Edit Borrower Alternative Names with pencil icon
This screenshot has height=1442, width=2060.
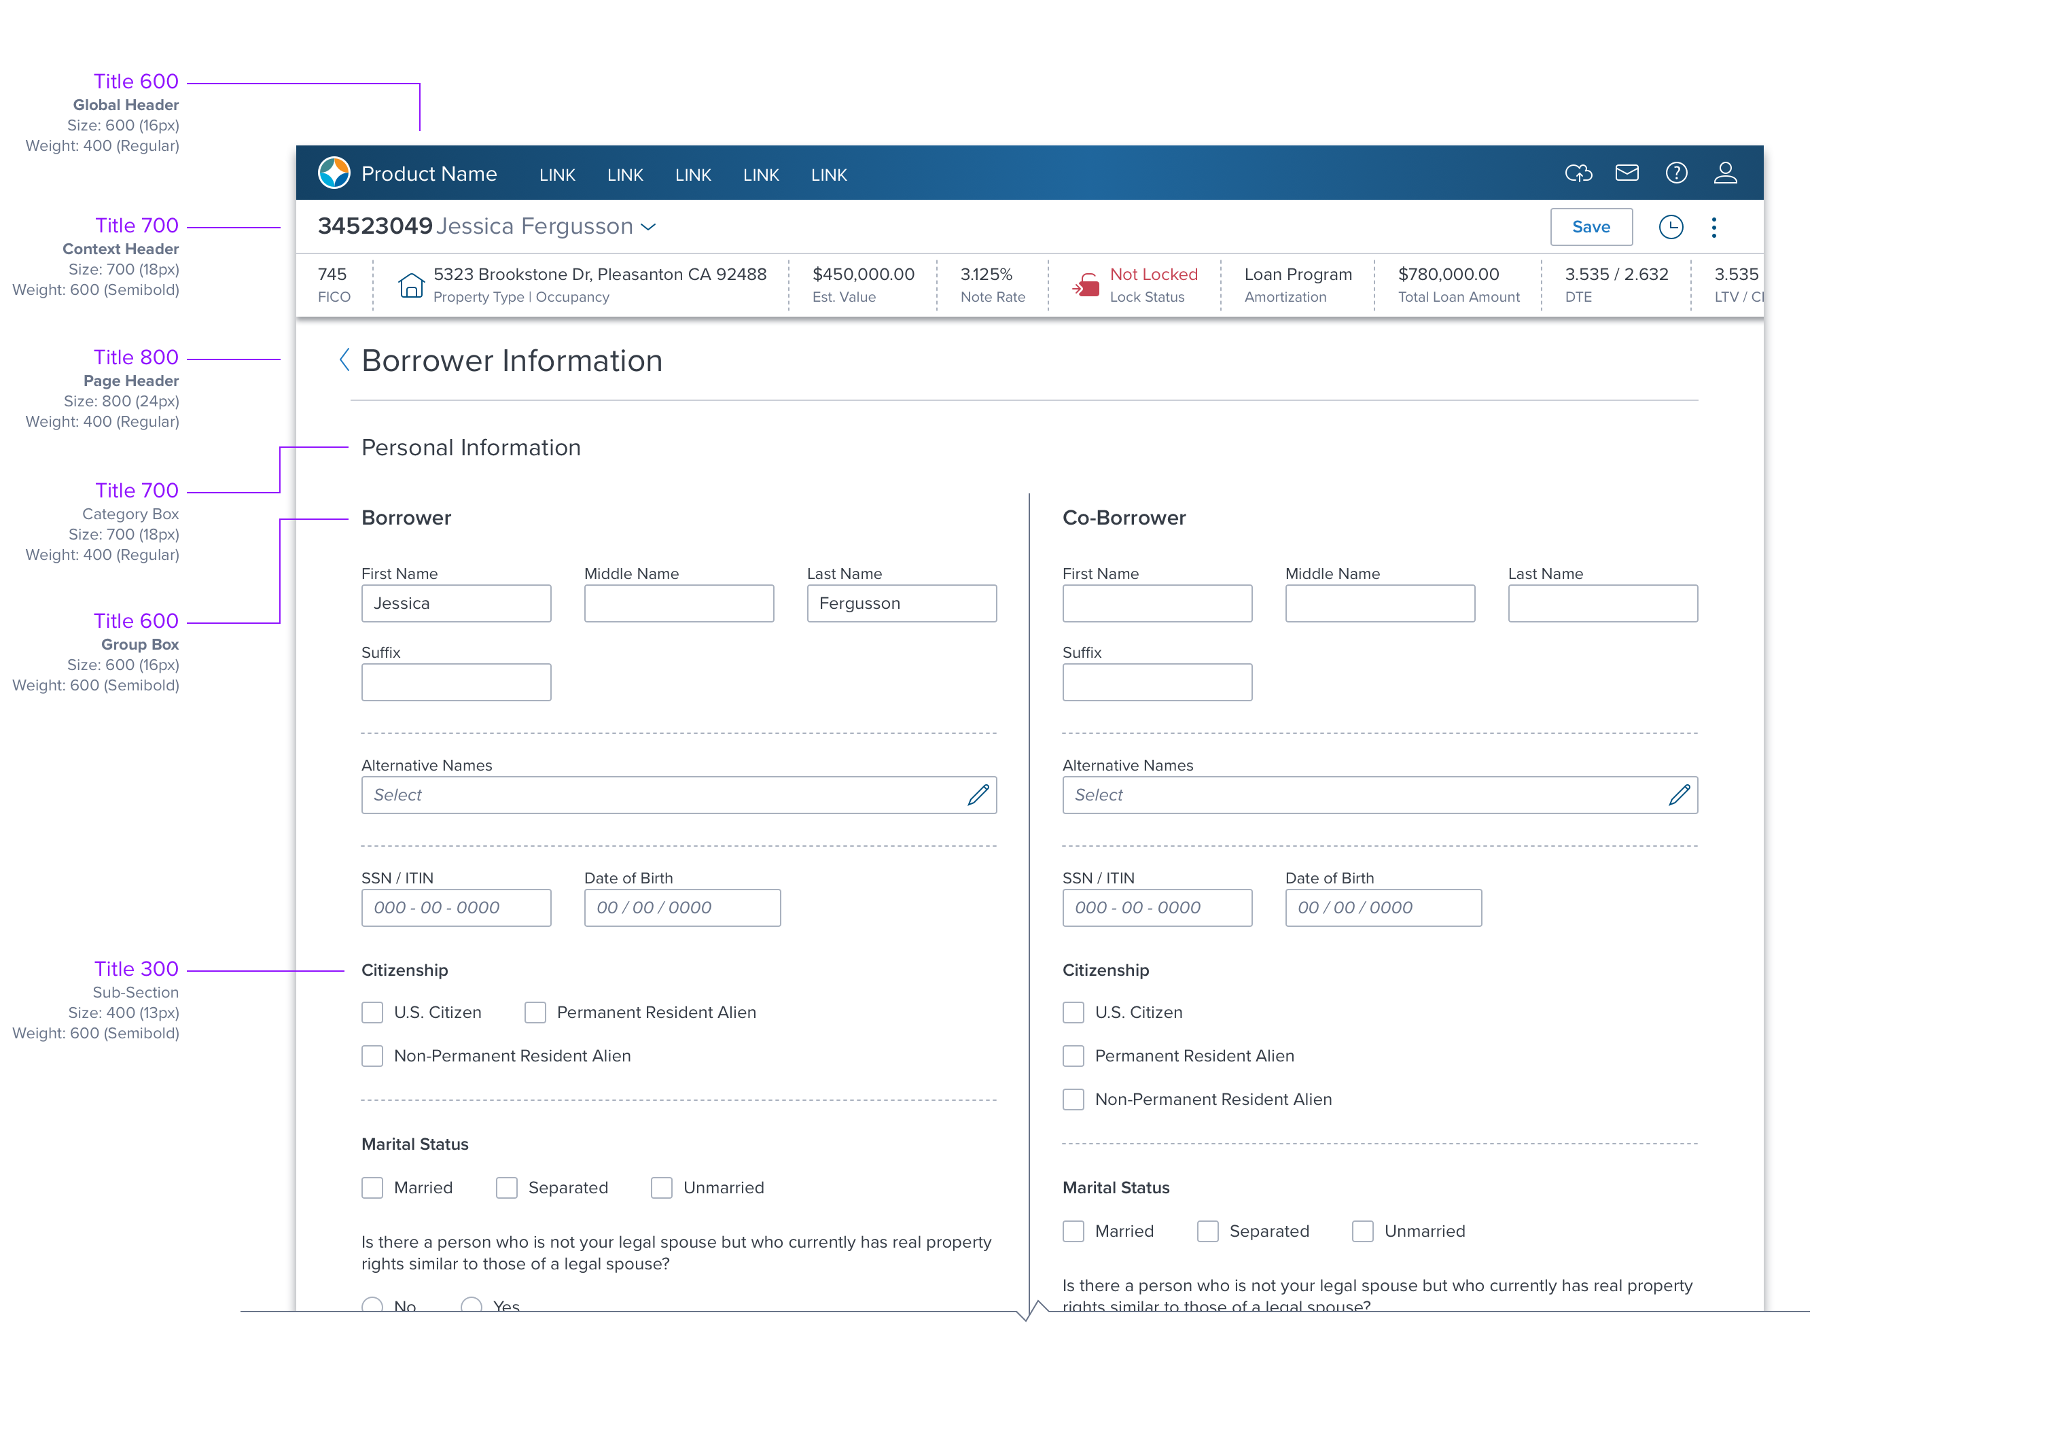pyautogui.click(x=978, y=794)
